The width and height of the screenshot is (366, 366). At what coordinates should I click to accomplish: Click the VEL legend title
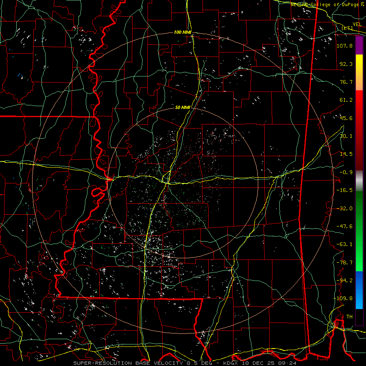pos(357,24)
